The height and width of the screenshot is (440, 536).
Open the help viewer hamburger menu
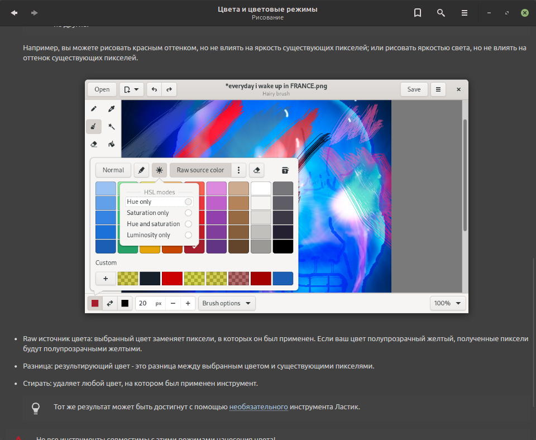(x=465, y=13)
